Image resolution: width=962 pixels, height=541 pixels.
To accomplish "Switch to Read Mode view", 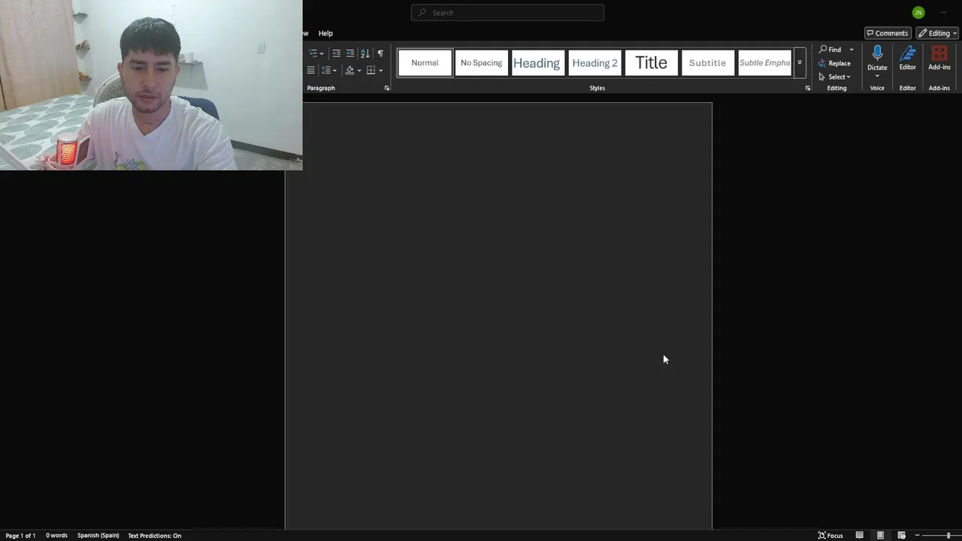I will [x=859, y=536].
